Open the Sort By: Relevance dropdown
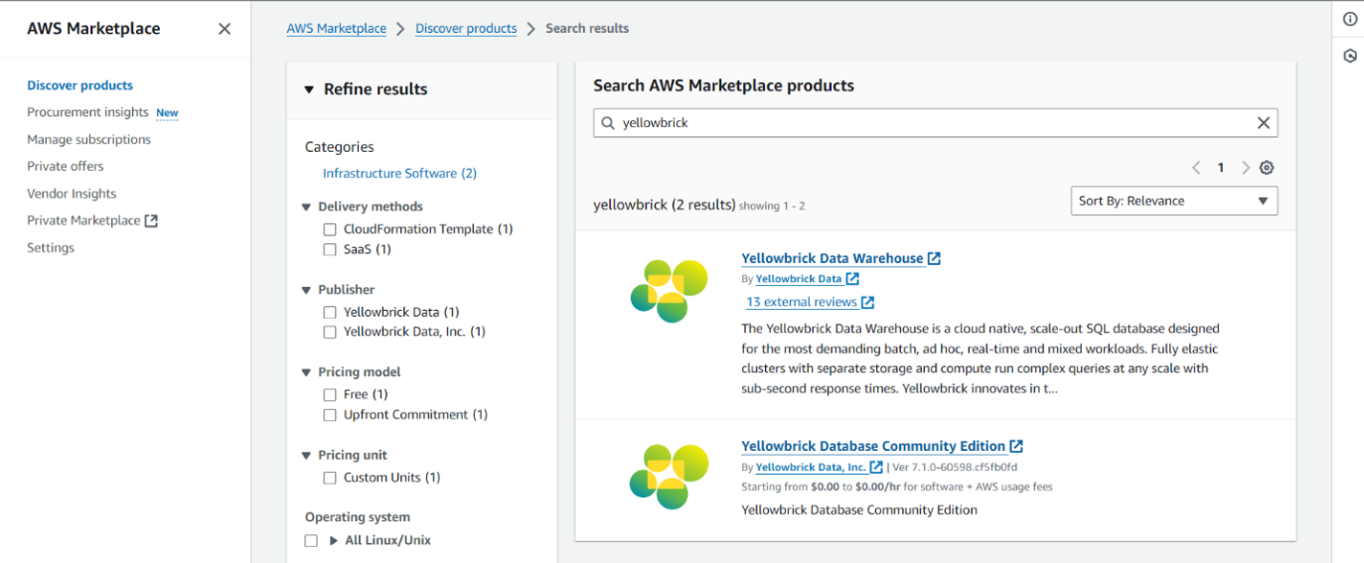This screenshot has height=563, width=1364. pos(1173,201)
